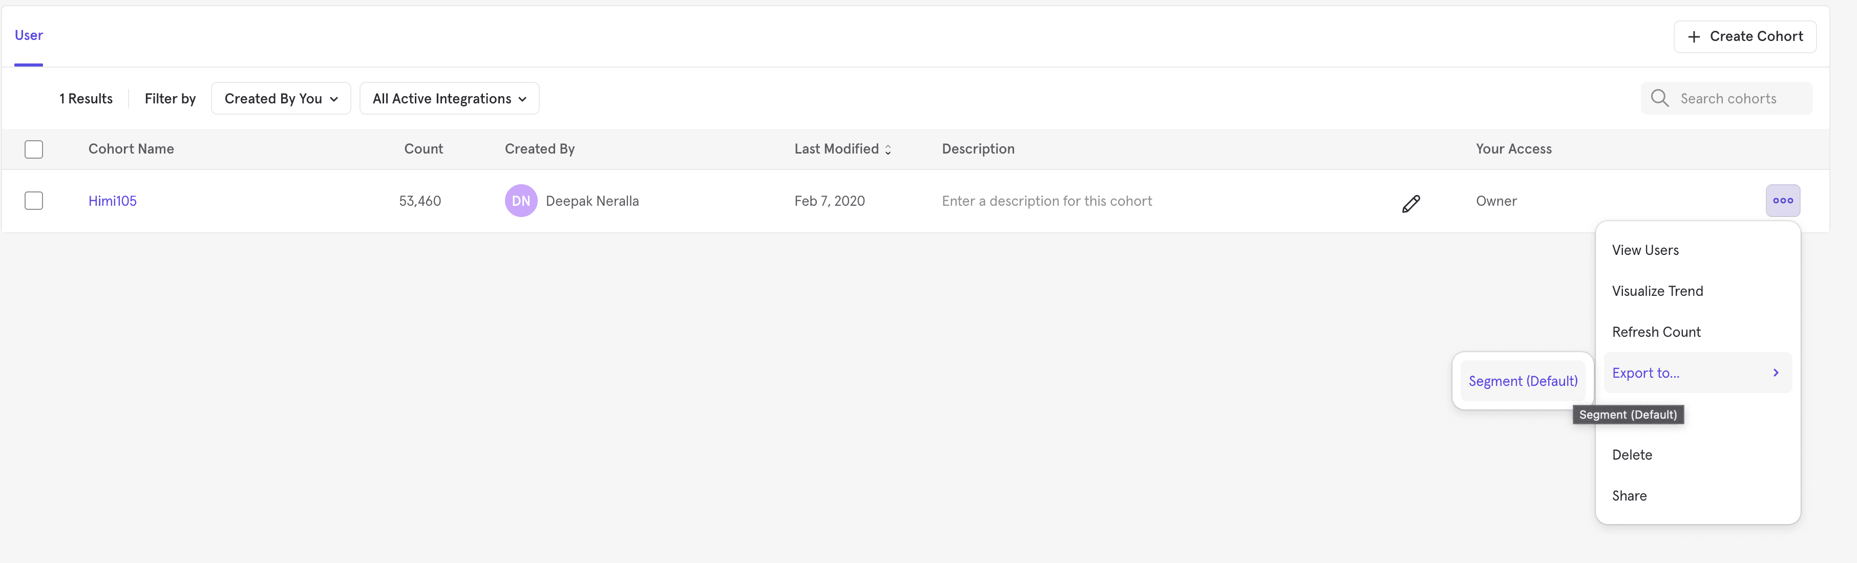The width and height of the screenshot is (1857, 563).
Task: Check the Himi105 row checkbox
Action: (x=34, y=201)
